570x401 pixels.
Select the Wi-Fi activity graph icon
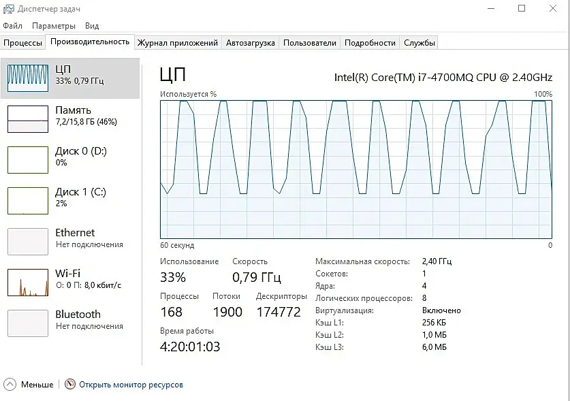coord(28,283)
